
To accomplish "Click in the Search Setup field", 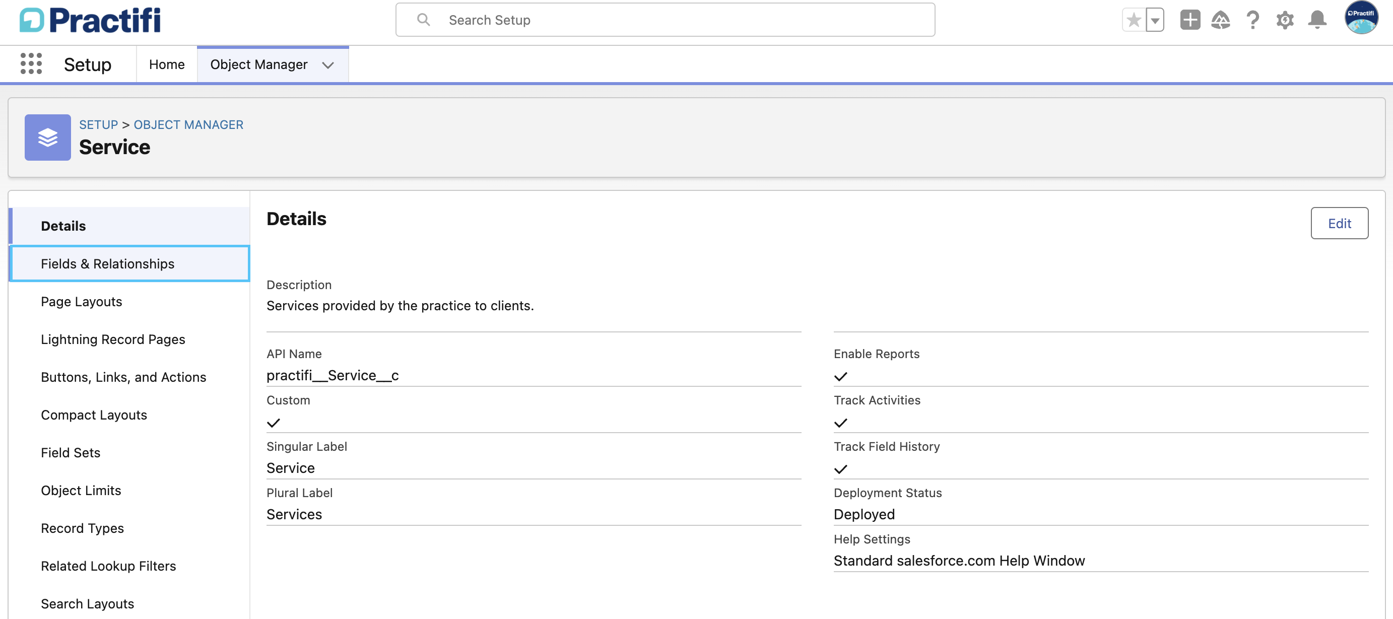I will click(665, 20).
